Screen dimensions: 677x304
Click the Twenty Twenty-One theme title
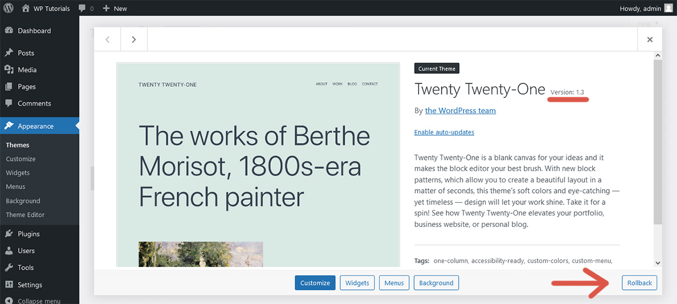(480, 90)
